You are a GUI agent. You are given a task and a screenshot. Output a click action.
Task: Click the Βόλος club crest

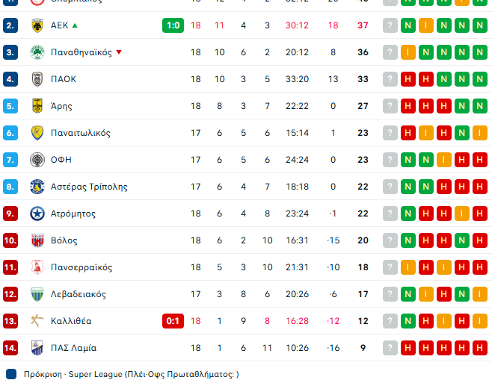(37, 240)
